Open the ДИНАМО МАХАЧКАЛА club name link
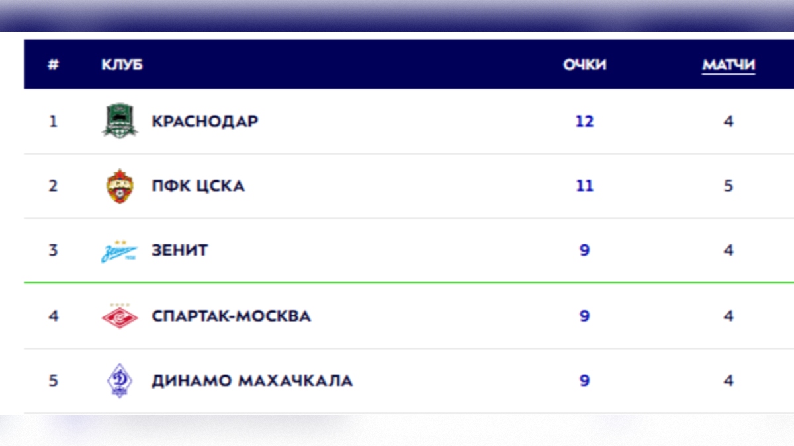Screen dimensions: 794x446 [252, 381]
